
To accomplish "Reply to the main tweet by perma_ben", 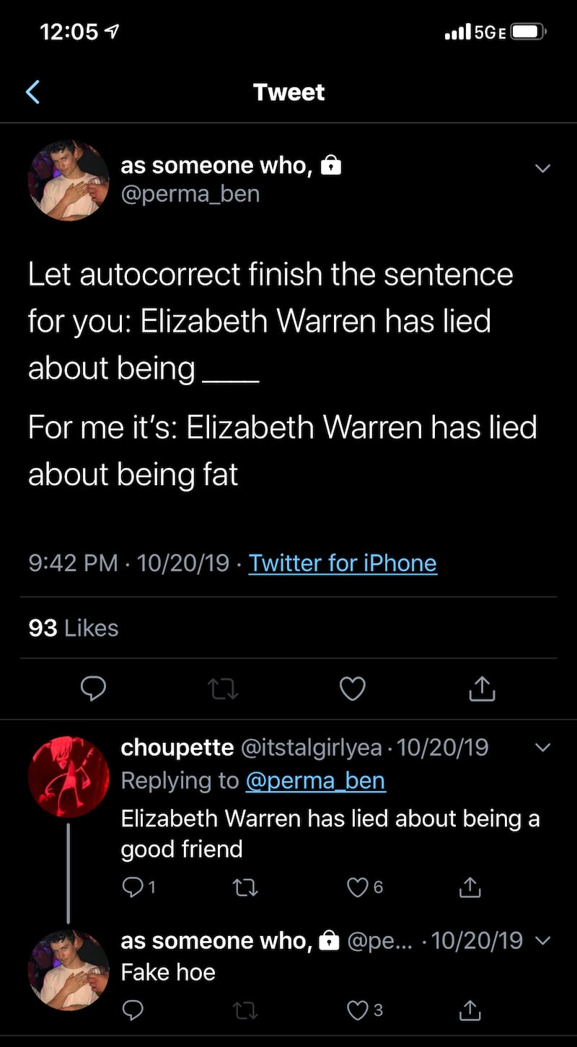I will (93, 689).
